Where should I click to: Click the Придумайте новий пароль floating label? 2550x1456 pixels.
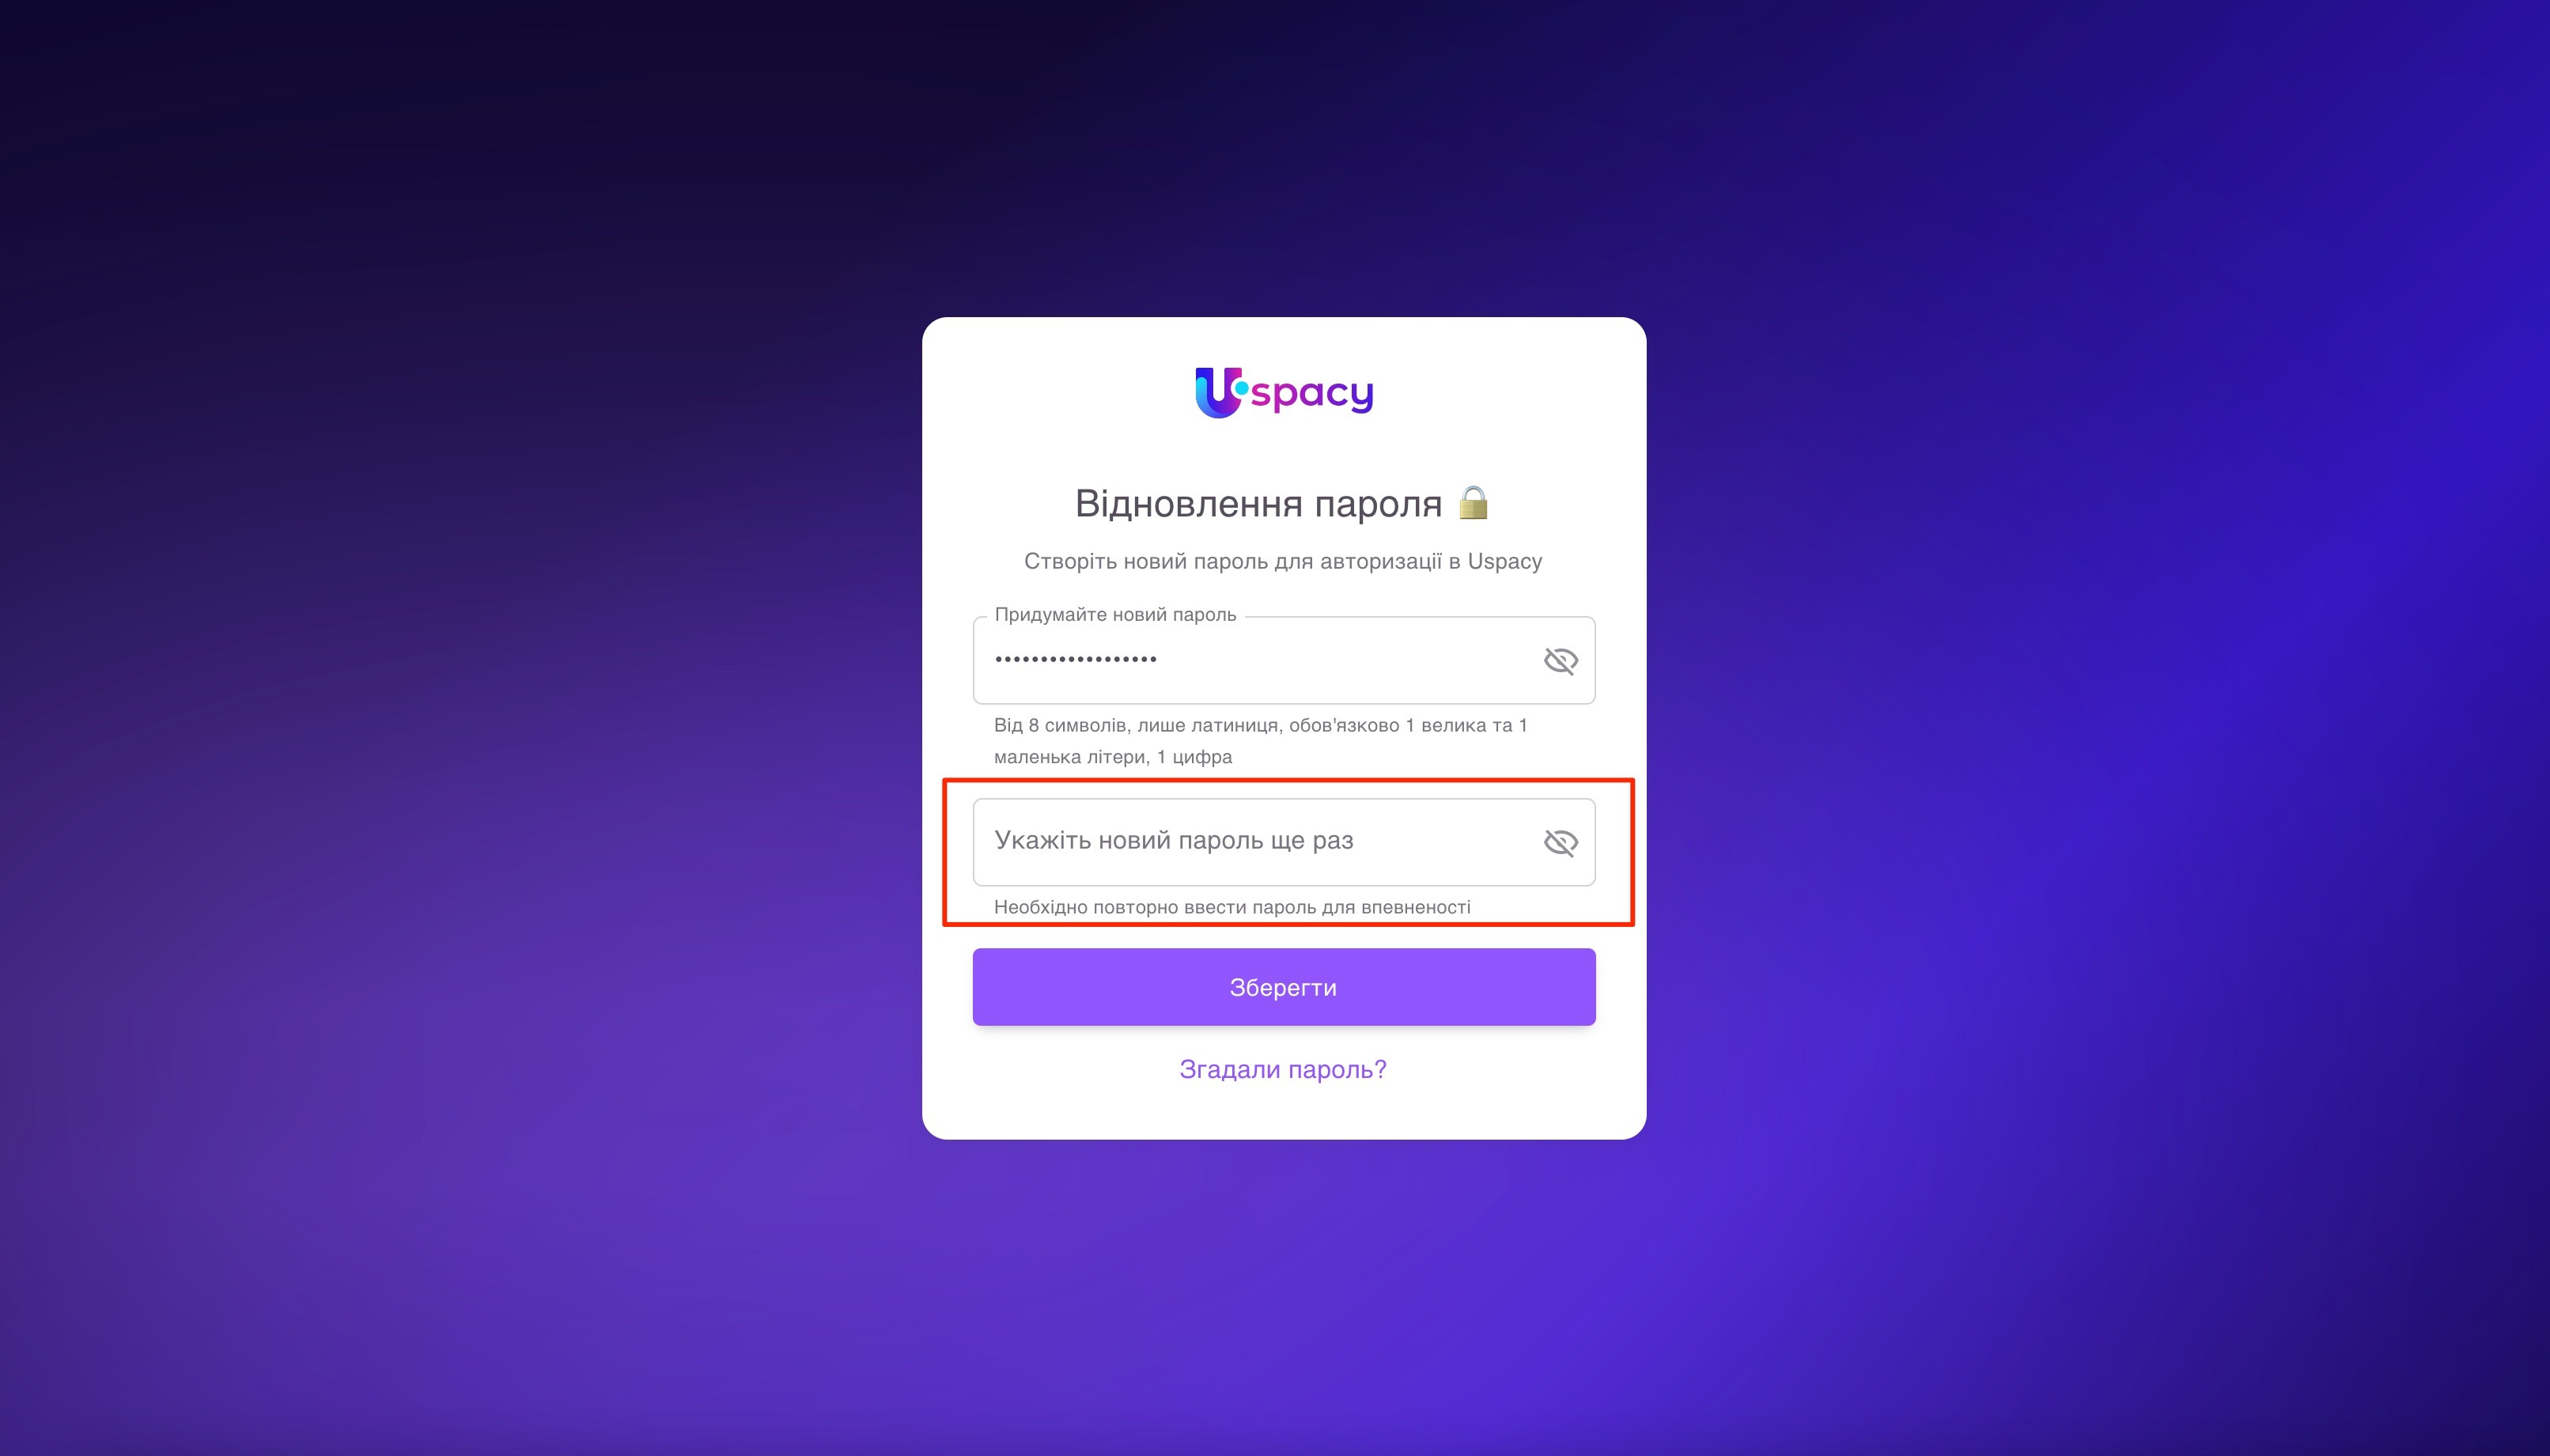[1115, 614]
